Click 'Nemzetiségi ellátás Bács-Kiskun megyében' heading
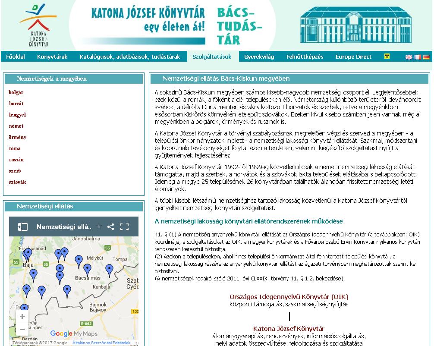The height and width of the screenshot is (346, 434). pyautogui.click(x=226, y=79)
